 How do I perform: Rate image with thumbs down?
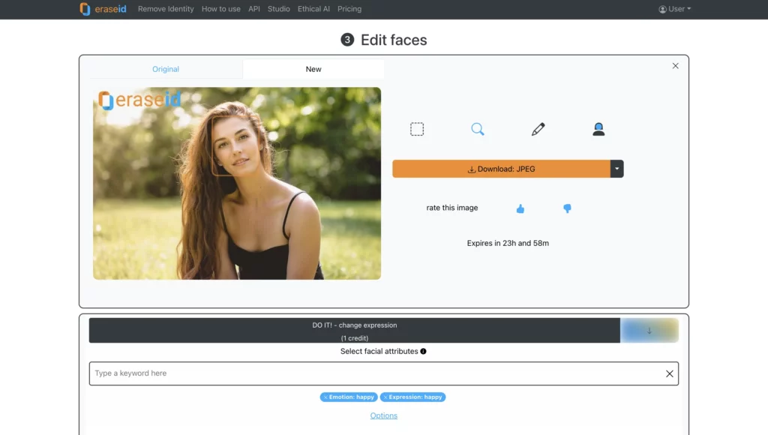pos(567,208)
